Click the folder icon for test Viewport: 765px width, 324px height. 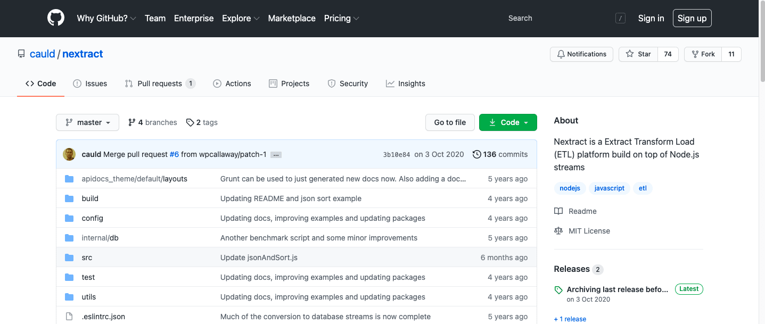pos(69,277)
